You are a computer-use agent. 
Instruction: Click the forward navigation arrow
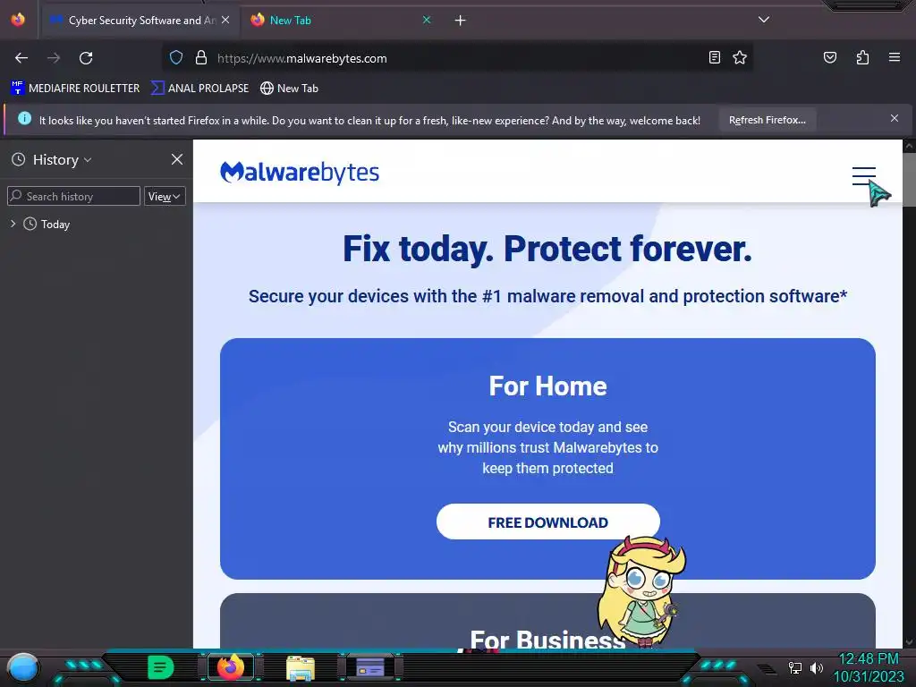[x=54, y=58]
